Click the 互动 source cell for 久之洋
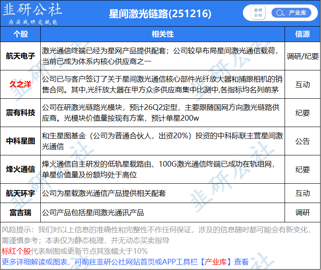Image resolution: width=321 pixels, height=270 pixels. click(303, 85)
